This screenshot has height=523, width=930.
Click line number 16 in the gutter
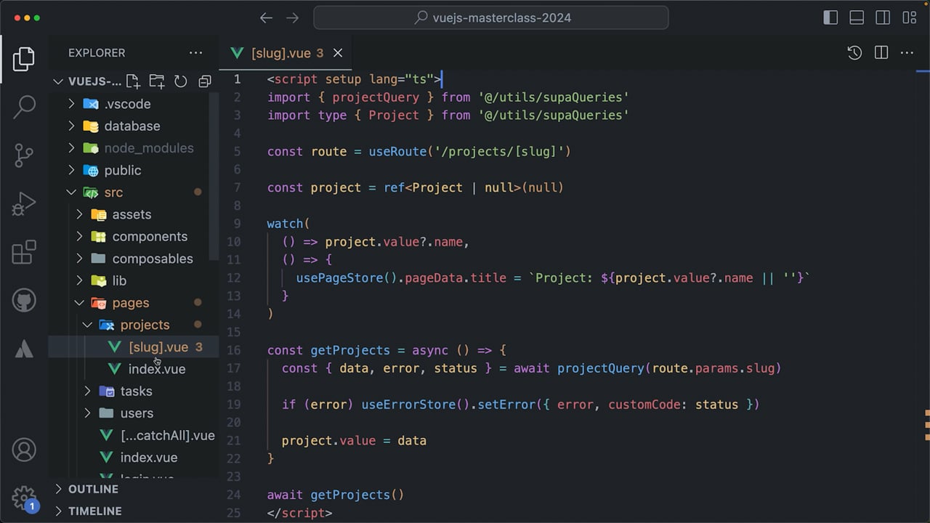[234, 350]
